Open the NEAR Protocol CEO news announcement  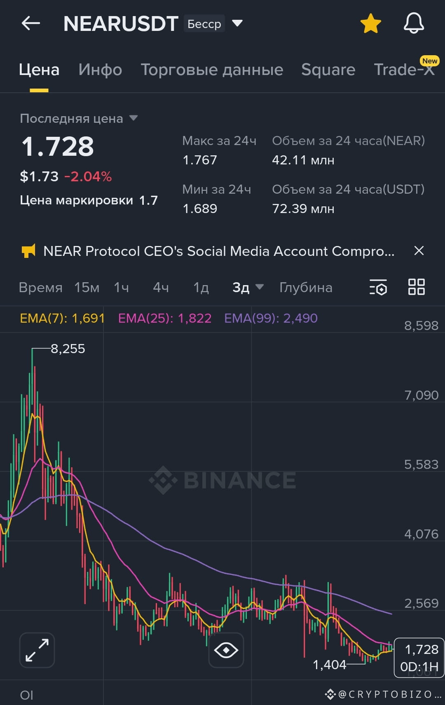click(x=219, y=251)
